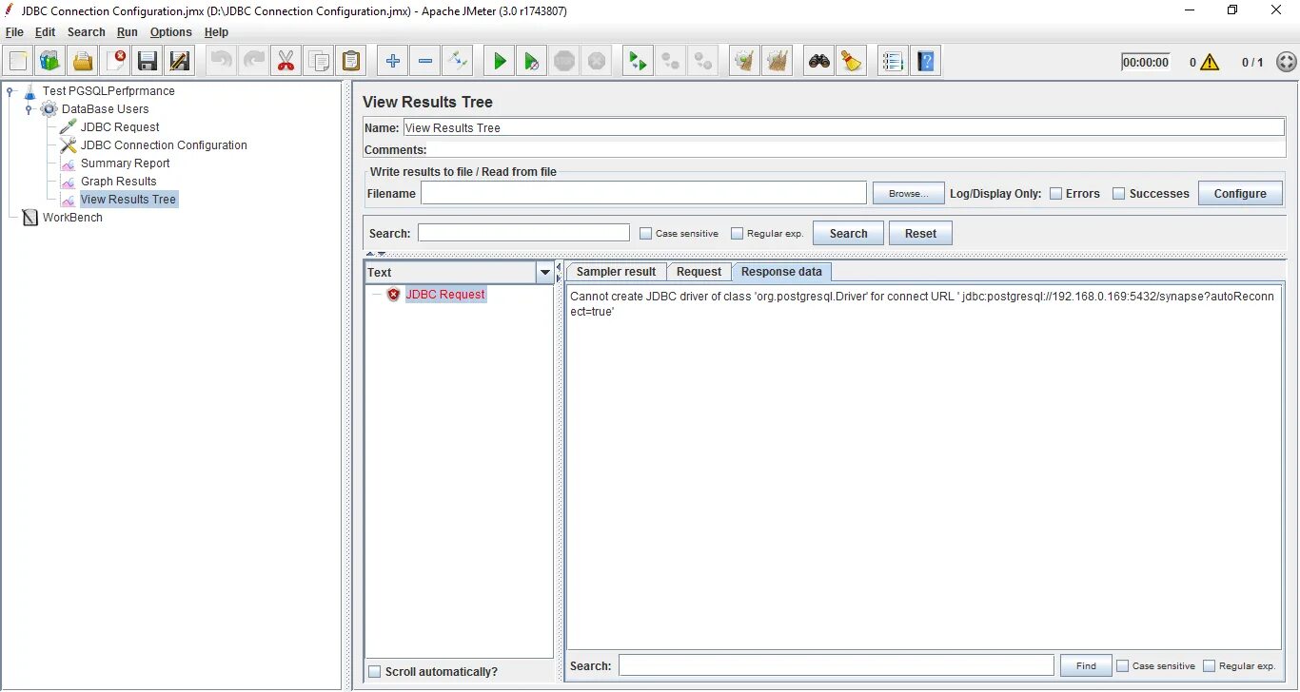Open the Options menu
Screen dimensions: 1300x692
(x=171, y=32)
